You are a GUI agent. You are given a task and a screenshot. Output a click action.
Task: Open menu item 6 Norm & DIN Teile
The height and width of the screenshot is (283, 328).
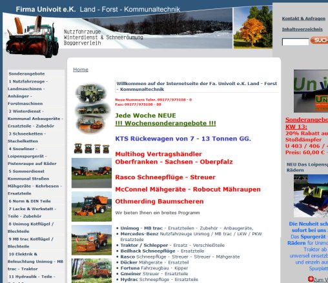30,201
